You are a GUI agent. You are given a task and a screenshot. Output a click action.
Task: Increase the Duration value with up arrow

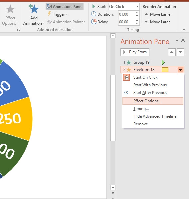(x=137, y=13)
